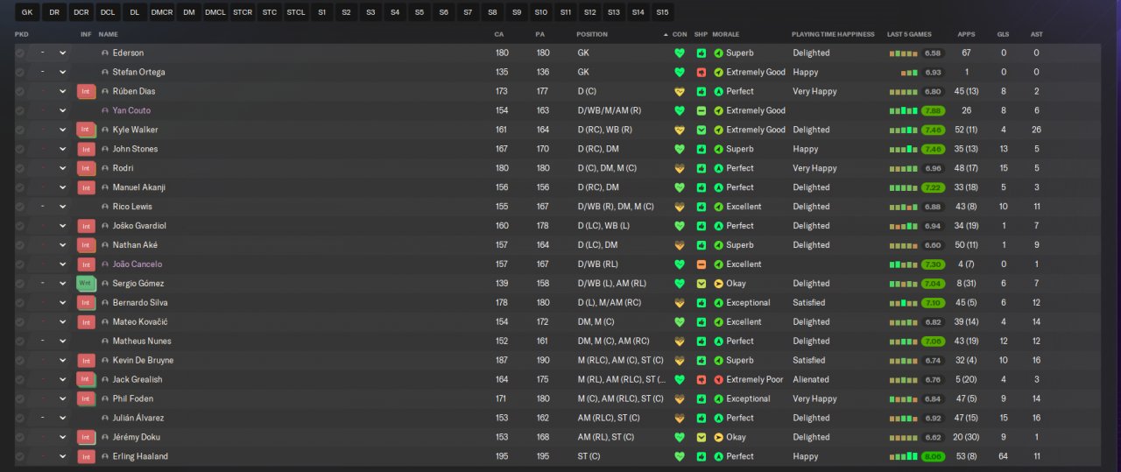The width and height of the screenshot is (1121, 472).
Task: Click Rico Lewis's morale Excellent icon
Action: click(718, 207)
